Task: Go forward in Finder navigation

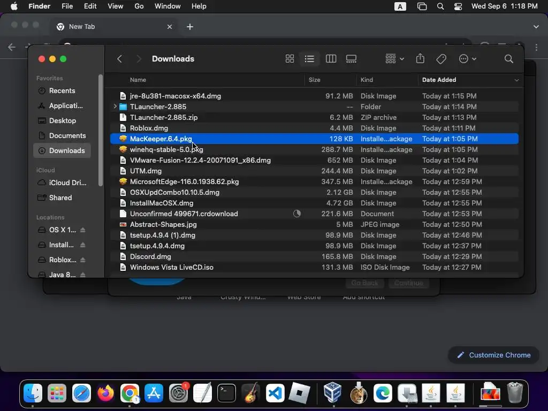Action: click(x=139, y=59)
